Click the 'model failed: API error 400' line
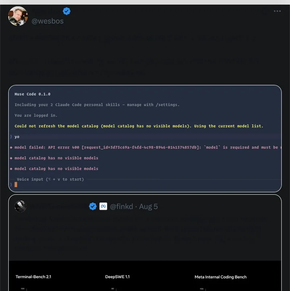The height and width of the screenshot is (291, 290). (146, 147)
